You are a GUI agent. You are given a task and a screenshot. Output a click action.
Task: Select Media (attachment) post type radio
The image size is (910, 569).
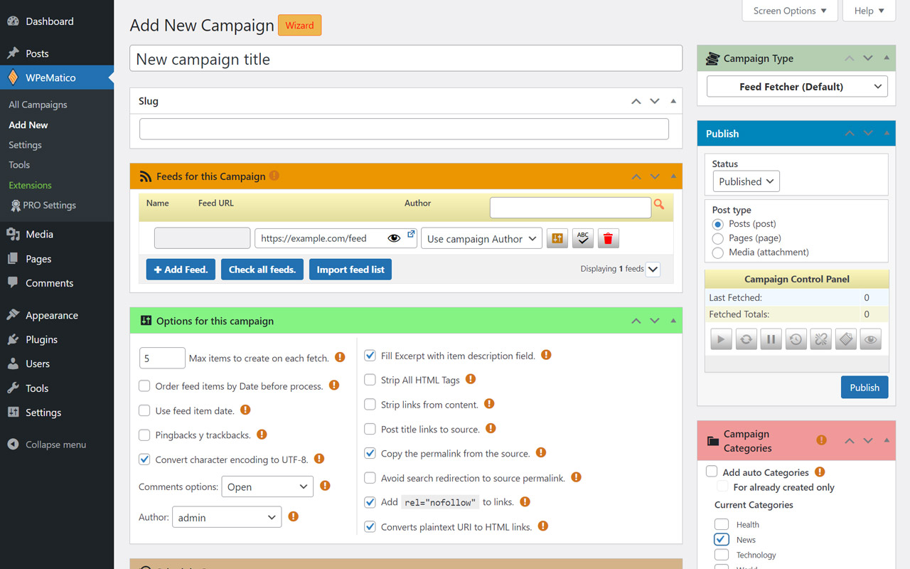[x=718, y=252]
